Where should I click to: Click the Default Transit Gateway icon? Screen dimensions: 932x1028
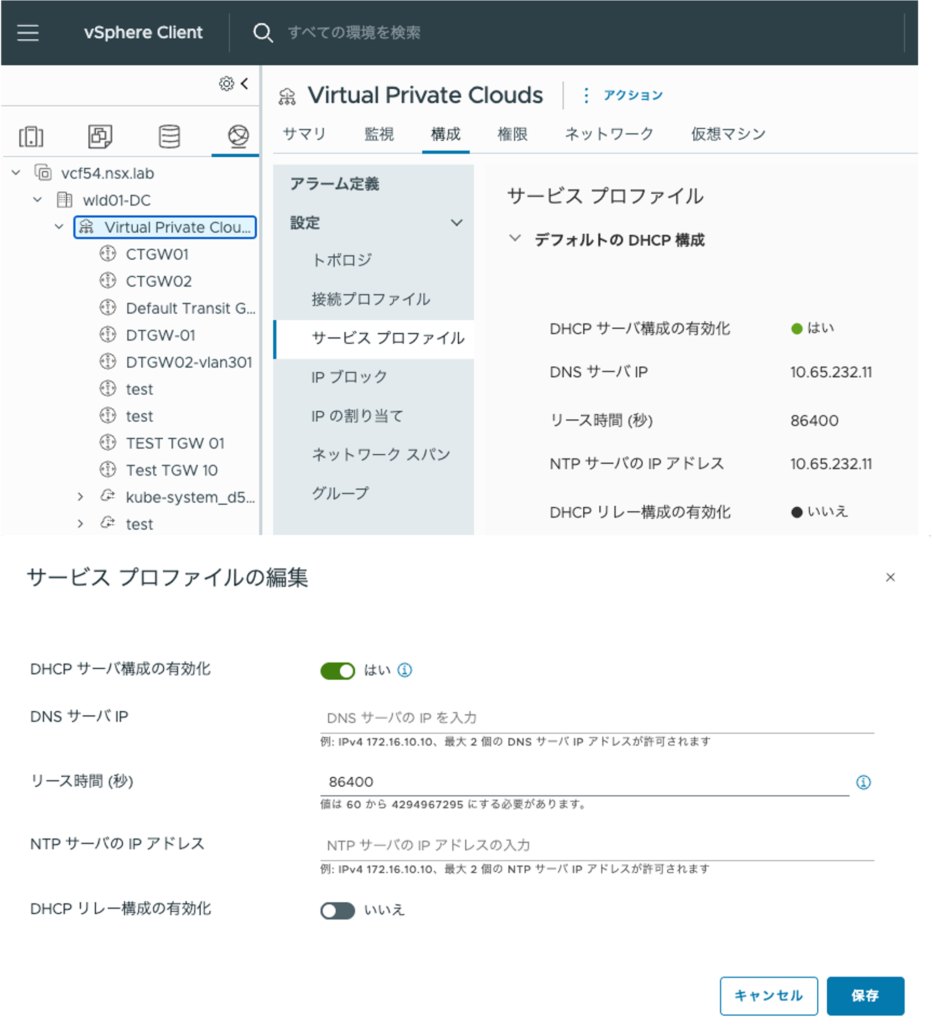click(108, 307)
